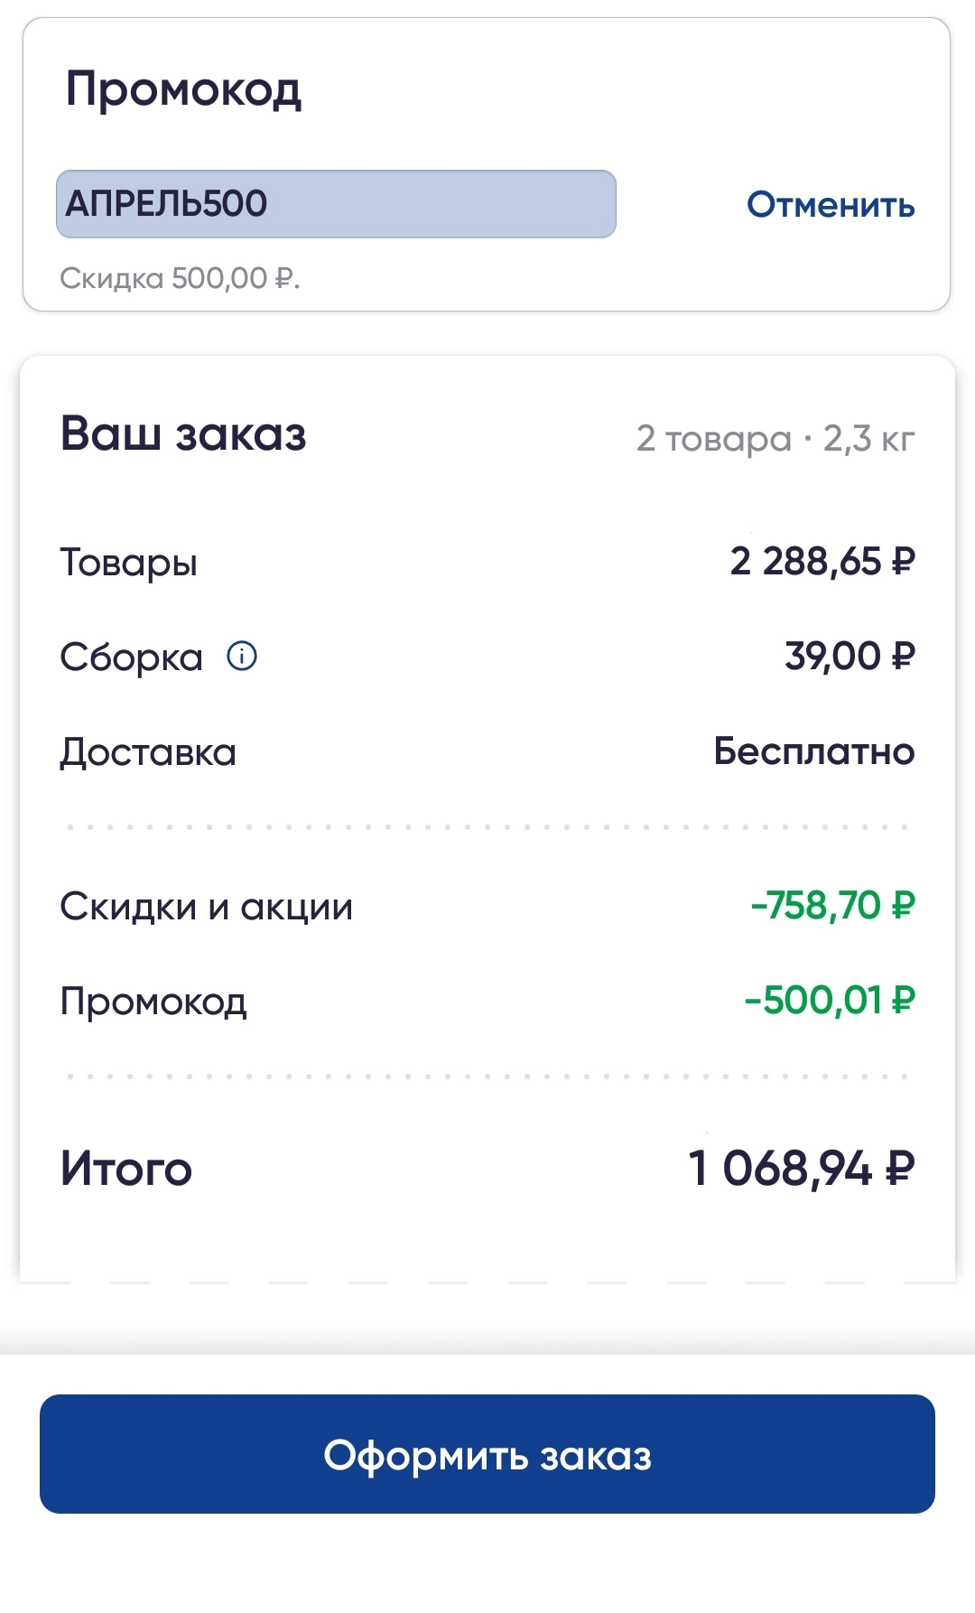Click the АПРЕЛЬ500 promo code field
The width and height of the screenshot is (975, 1613).
click(x=336, y=204)
